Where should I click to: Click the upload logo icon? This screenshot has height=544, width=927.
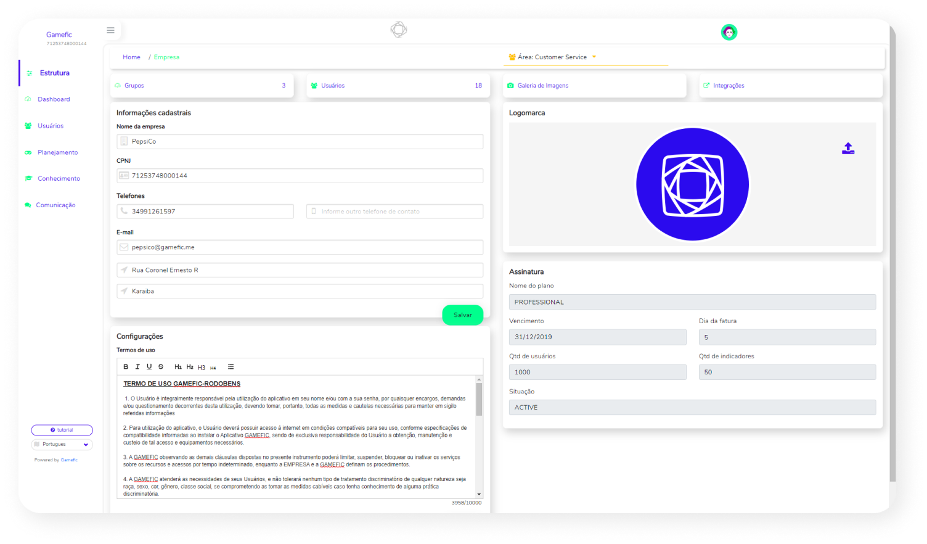(x=848, y=148)
